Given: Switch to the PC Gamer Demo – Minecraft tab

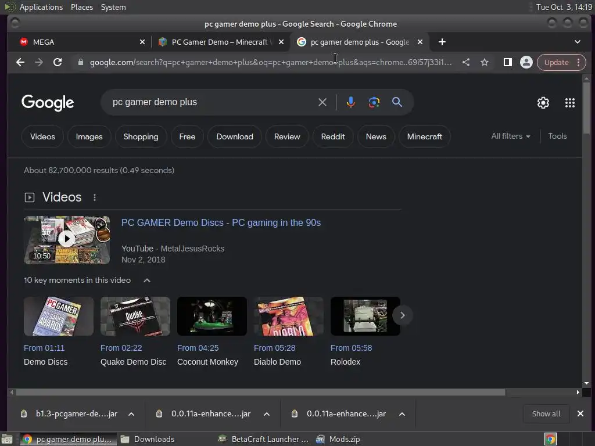Looking at the screenshot, I should (220, 42).
